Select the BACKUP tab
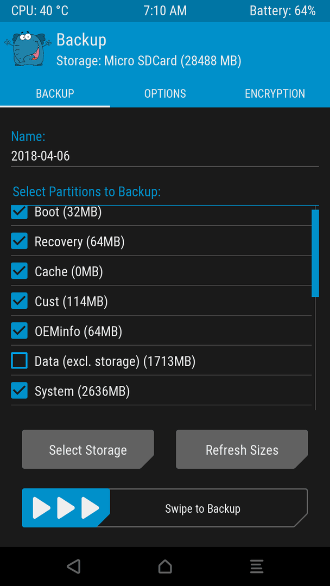Viewport: 330px width, 586px height. click(x=55, y=93)
